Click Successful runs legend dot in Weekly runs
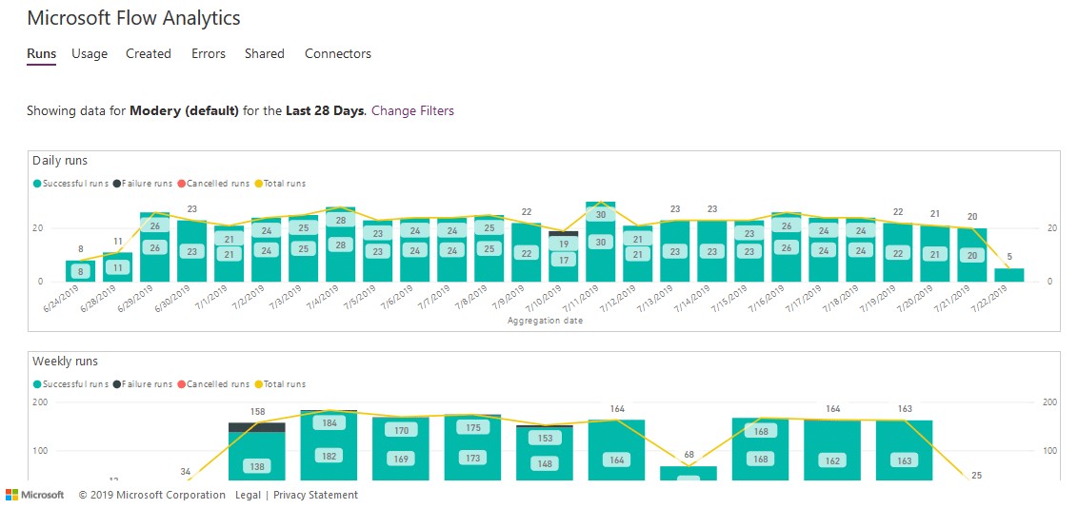Screen dimensions: 1078x509 [37, 384]
